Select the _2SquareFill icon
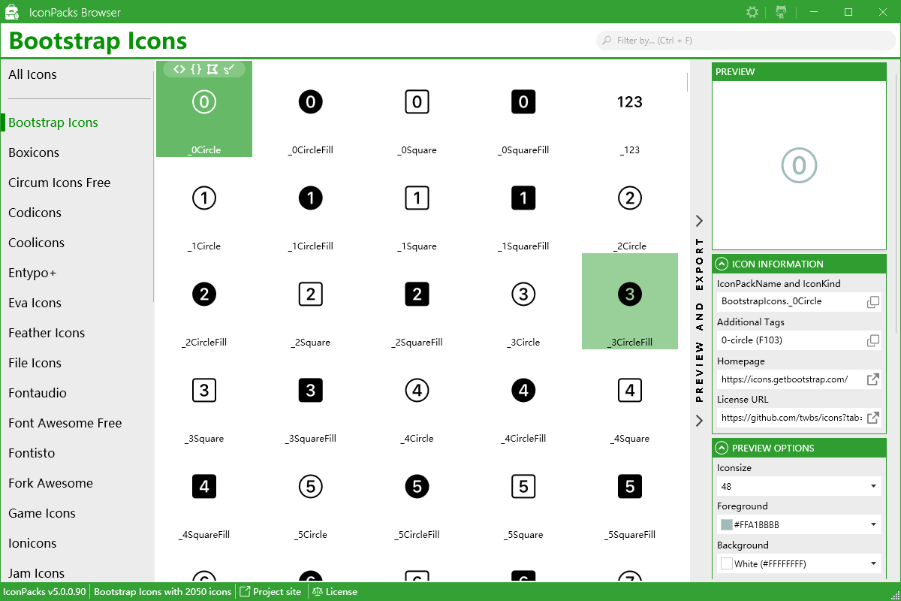The image size is (901, 601). pos(417,301)
